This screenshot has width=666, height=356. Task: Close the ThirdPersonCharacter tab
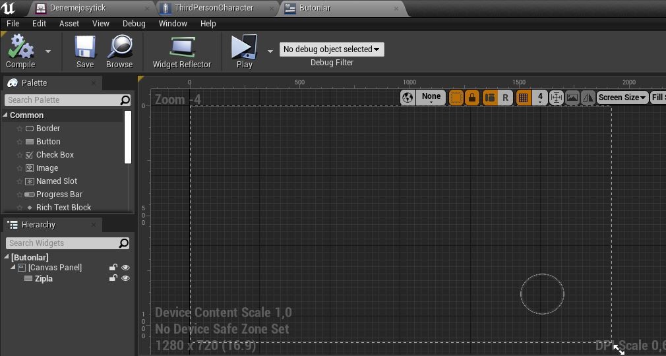tap(272, 8)
